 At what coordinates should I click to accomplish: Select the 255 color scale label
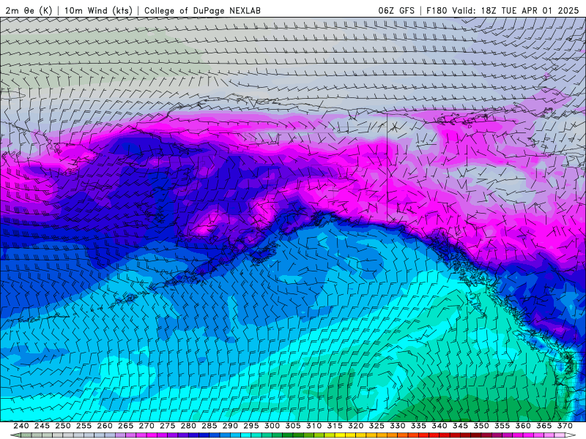click(x=84, y=426)
